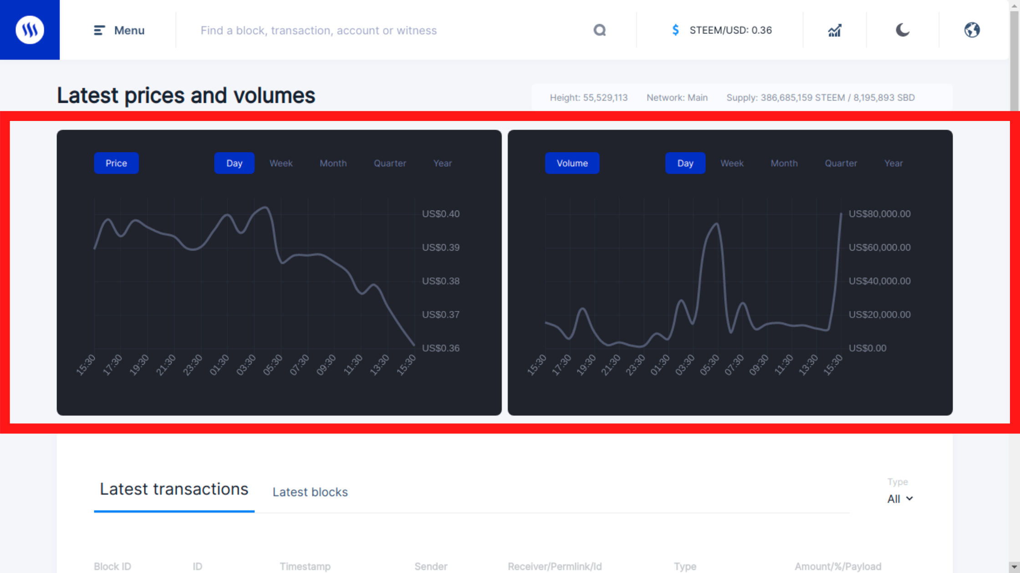Open the hamburger Menu icon
The width and height of the screenshot is (1020, 573).
pyautogui.click(x=99, y=30)
